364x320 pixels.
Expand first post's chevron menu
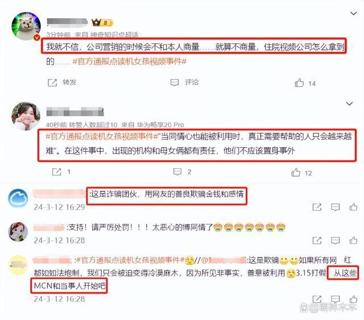[x=353, y=14]
